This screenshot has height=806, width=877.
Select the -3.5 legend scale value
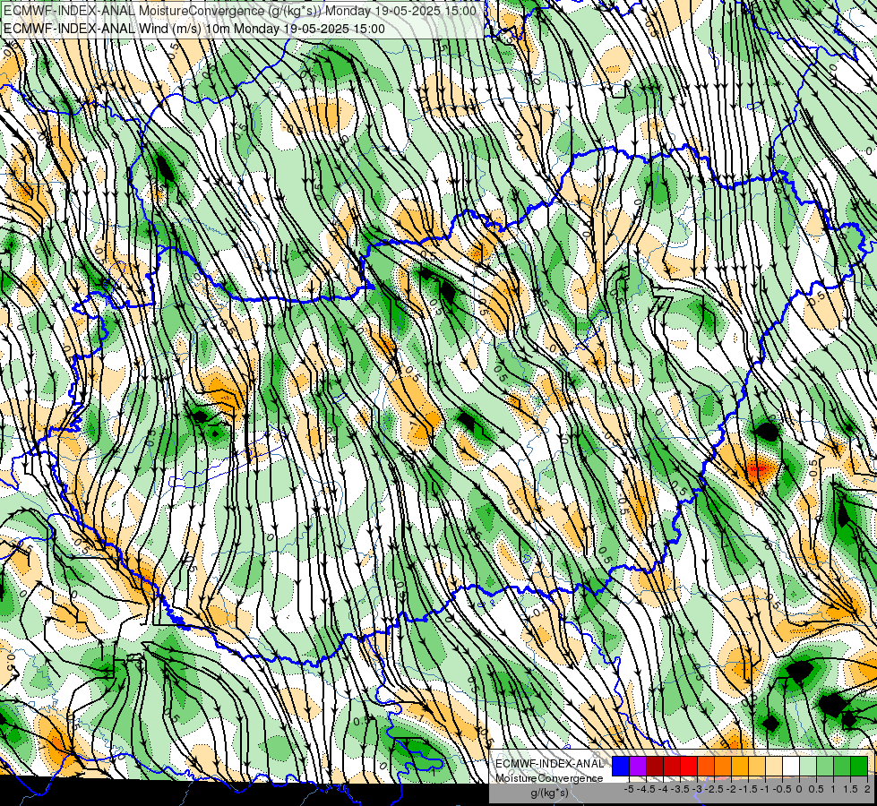pos(680,789)
